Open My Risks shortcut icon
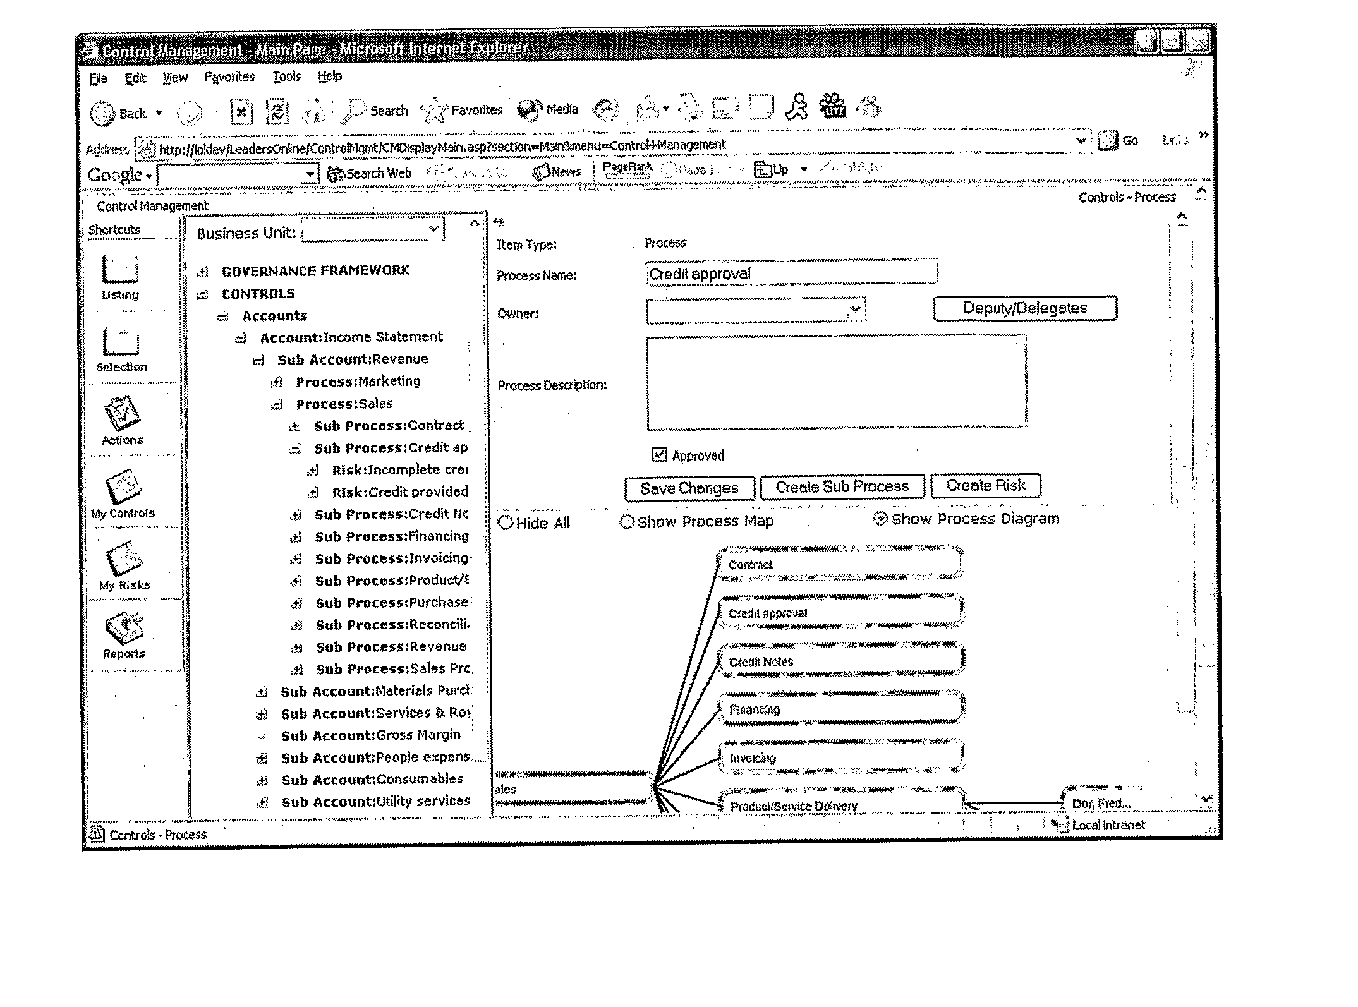The width and height of the screenshot is (1358, 1007). pyautogui.click(x=124, y=559)
